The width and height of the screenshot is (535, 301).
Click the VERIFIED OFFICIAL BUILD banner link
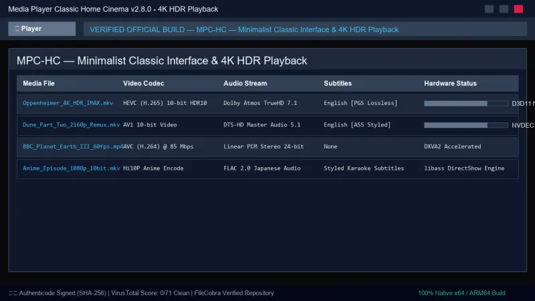pos(244,29)
